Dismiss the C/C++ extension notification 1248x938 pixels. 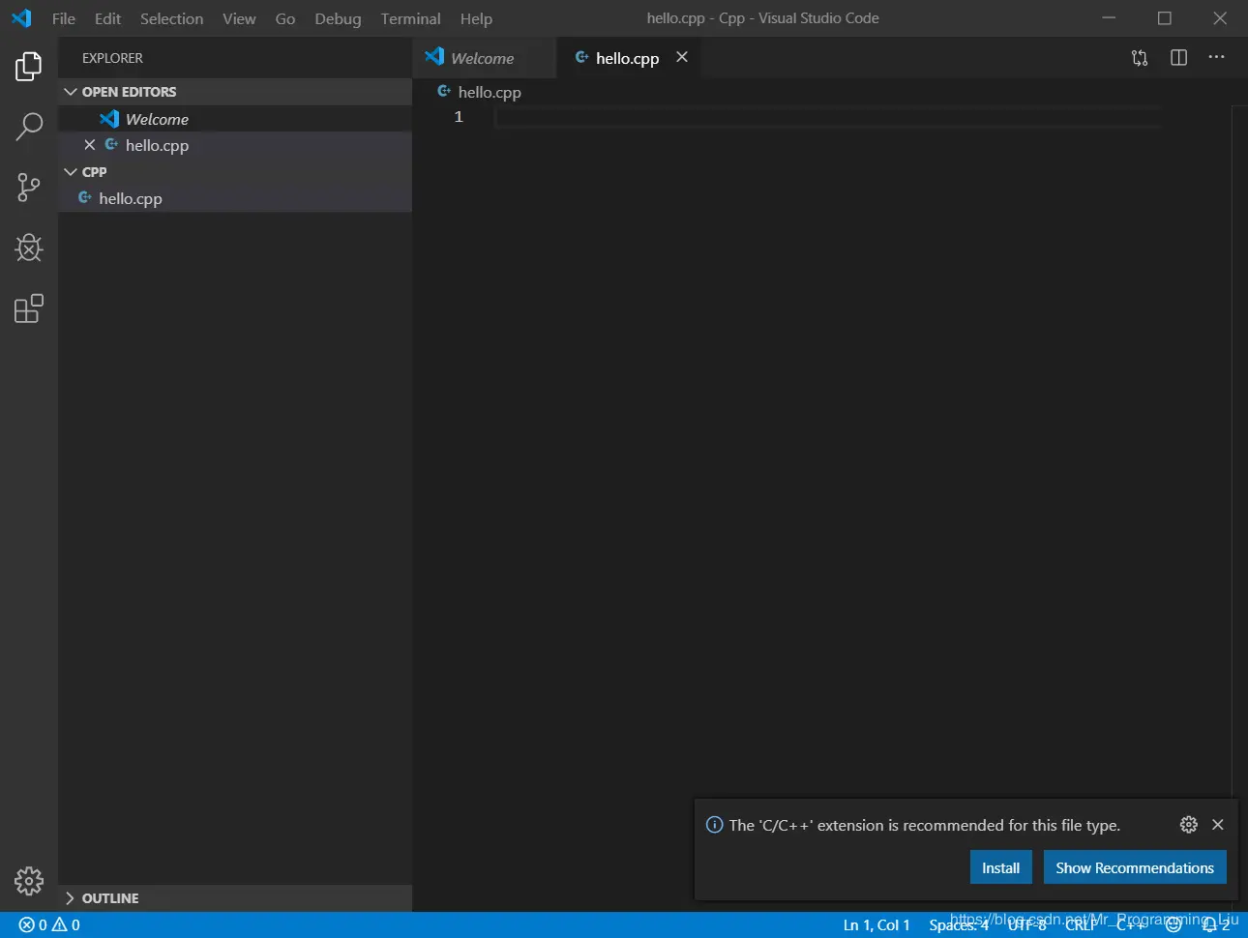pyautogui.click(x=1218, y=825)
